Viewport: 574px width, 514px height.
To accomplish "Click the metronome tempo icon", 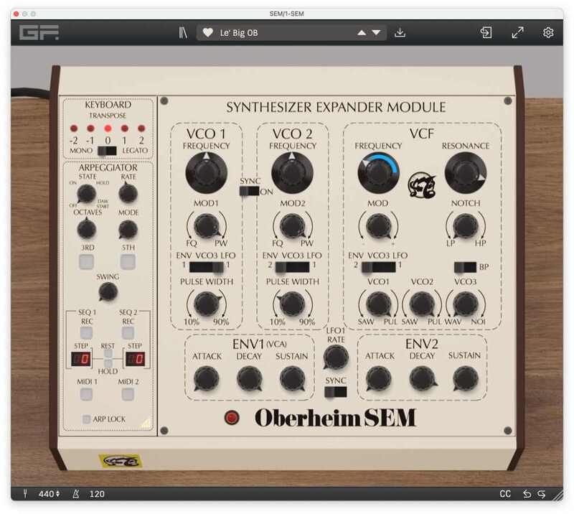I will tap(76, 494).
